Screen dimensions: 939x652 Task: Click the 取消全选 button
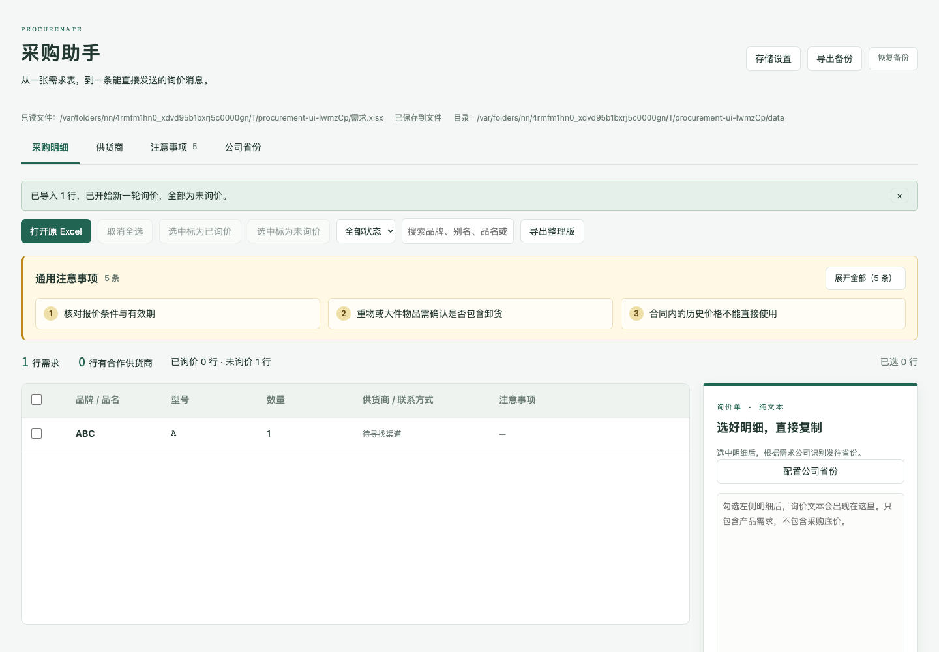pyautogui.click(x=125, y=231)
